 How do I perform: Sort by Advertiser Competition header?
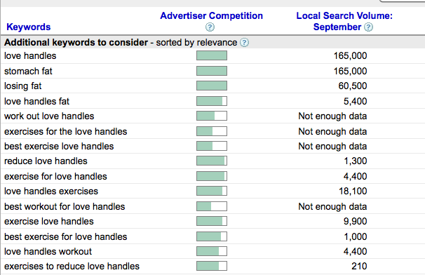211,15
